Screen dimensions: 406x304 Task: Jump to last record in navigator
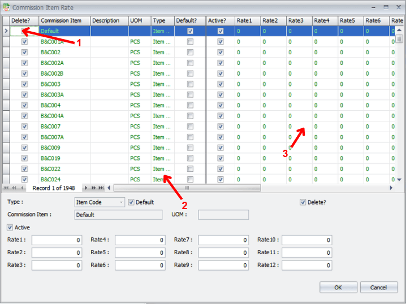click(x=101, y=188)
